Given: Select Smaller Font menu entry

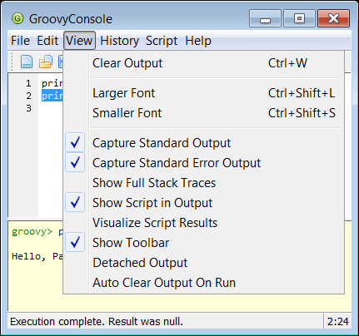Looking at the screenshot, I should tap(203, 113).
